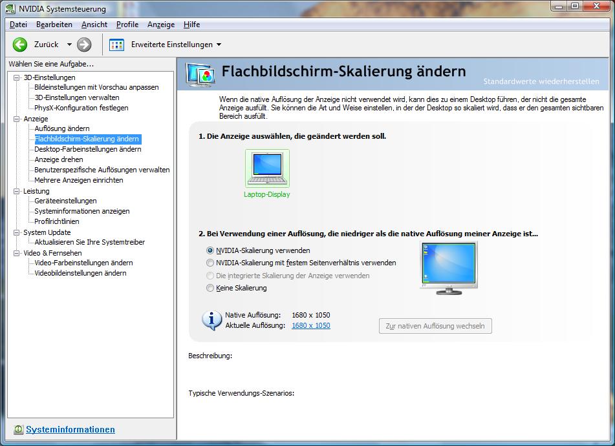Open Mehrere Anzeigen einrichten
This screenshot has width=615, height=446.
[79, 180]
